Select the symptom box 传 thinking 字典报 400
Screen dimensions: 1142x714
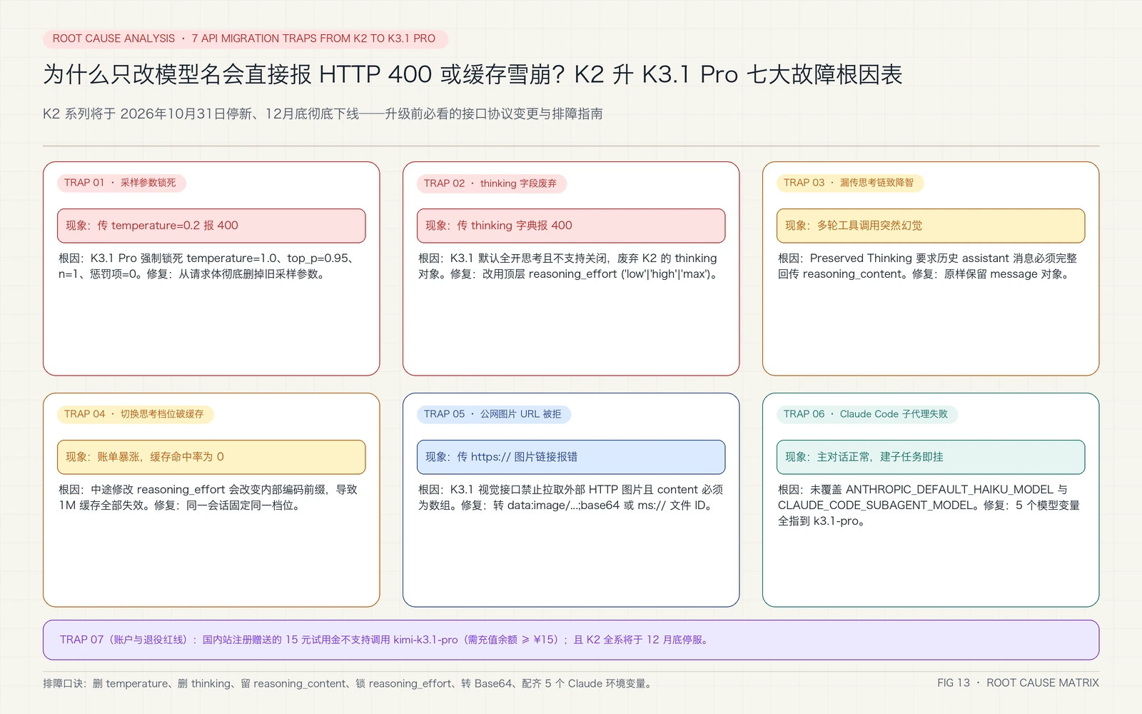coord(571,226)
